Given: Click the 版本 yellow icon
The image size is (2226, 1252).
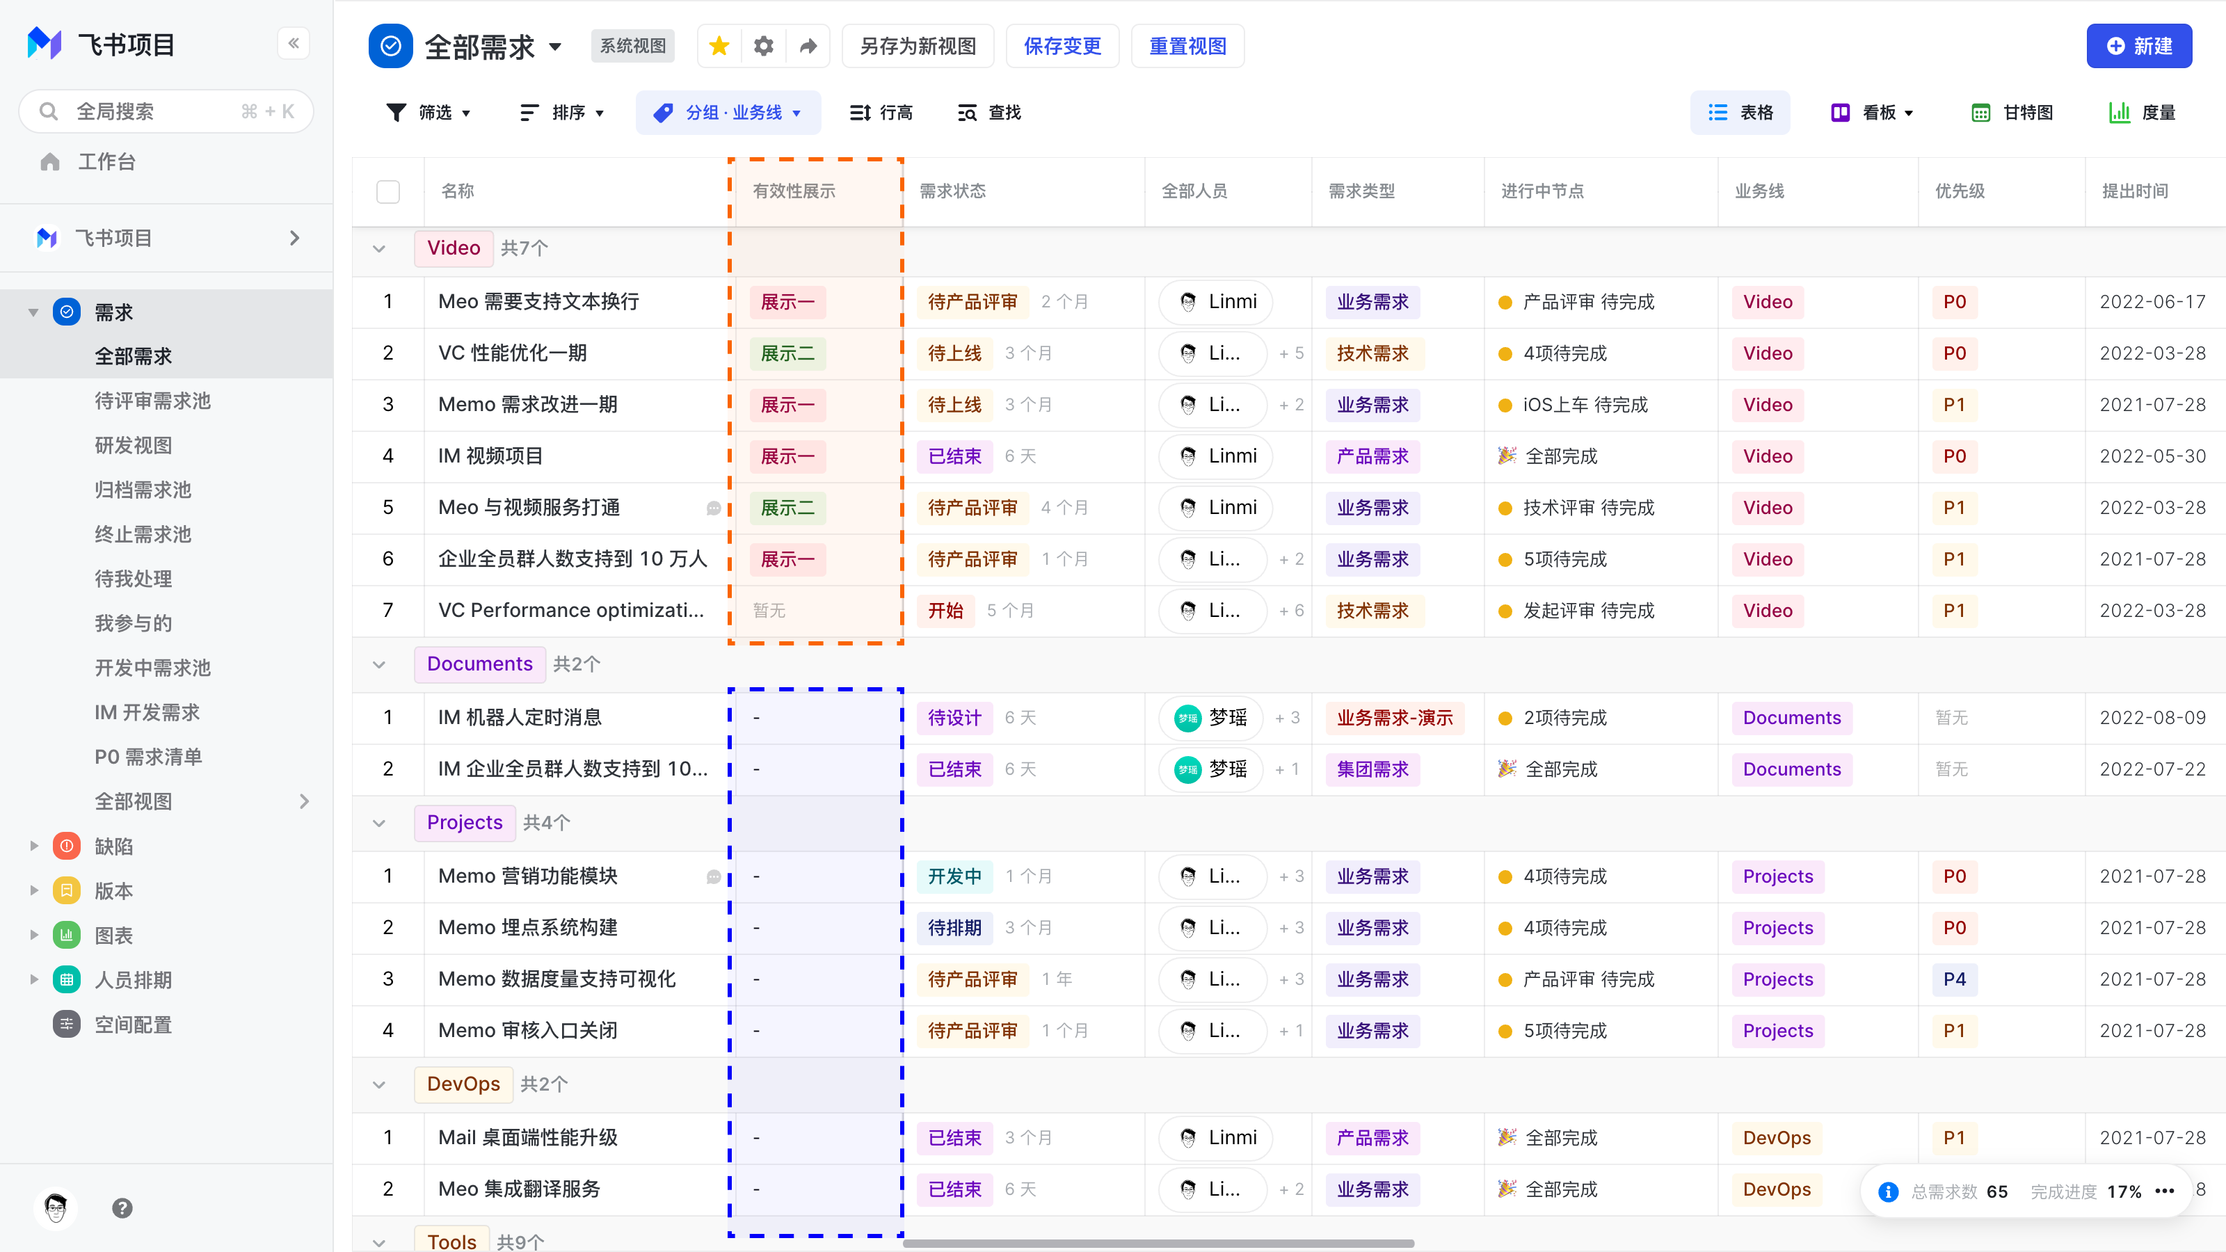Looking at the screenshot, I should pos(67,890).
